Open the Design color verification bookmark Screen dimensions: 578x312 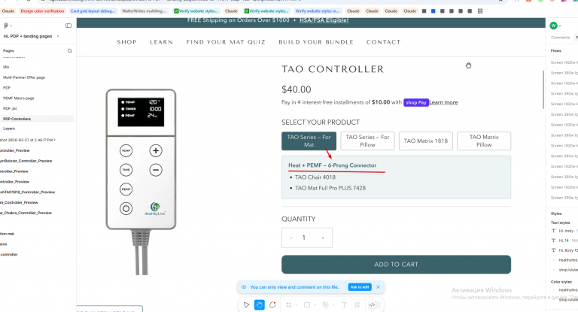(x=42, y=11)
